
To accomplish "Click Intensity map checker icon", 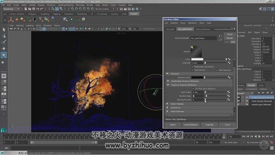I will click(x=229, y=63).
